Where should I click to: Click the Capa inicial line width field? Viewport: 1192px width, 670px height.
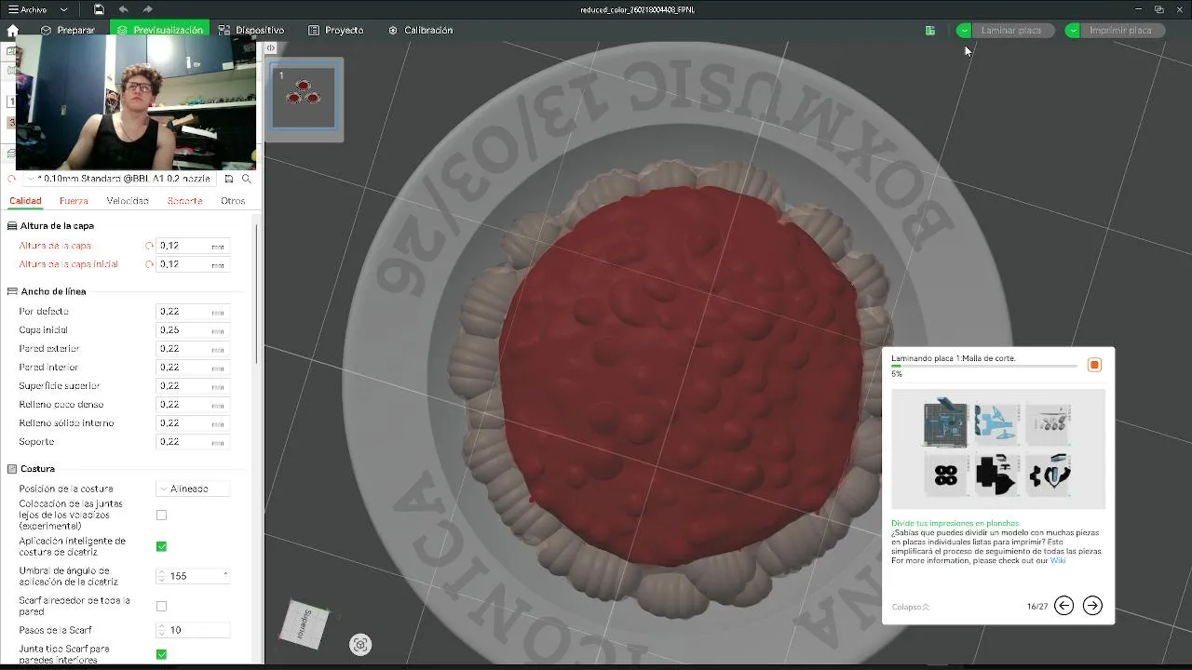(192, 329)
